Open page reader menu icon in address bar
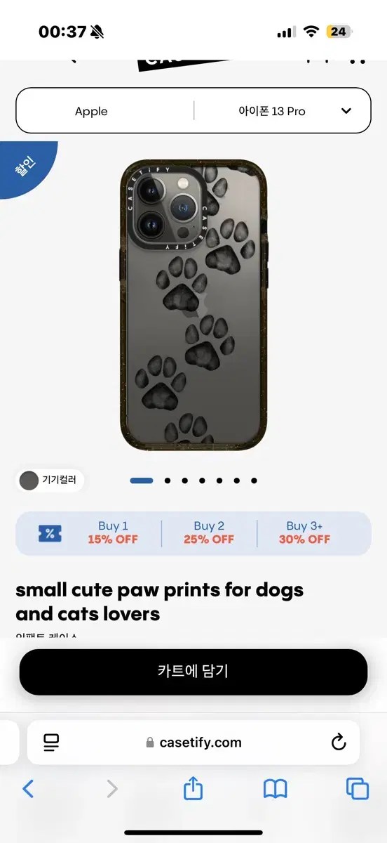 (x=51, y=742)
